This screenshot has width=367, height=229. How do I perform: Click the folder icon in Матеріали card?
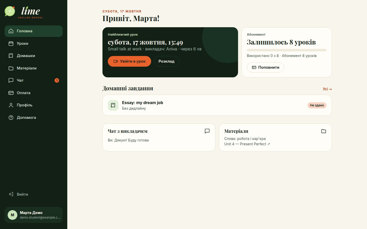(x=324, y=131)
